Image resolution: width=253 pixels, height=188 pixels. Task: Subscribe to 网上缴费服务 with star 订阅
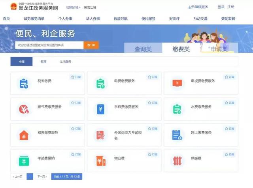click(229, 128)
